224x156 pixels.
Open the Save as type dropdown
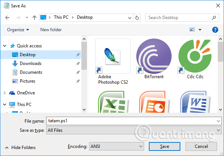tap(134, 130)
